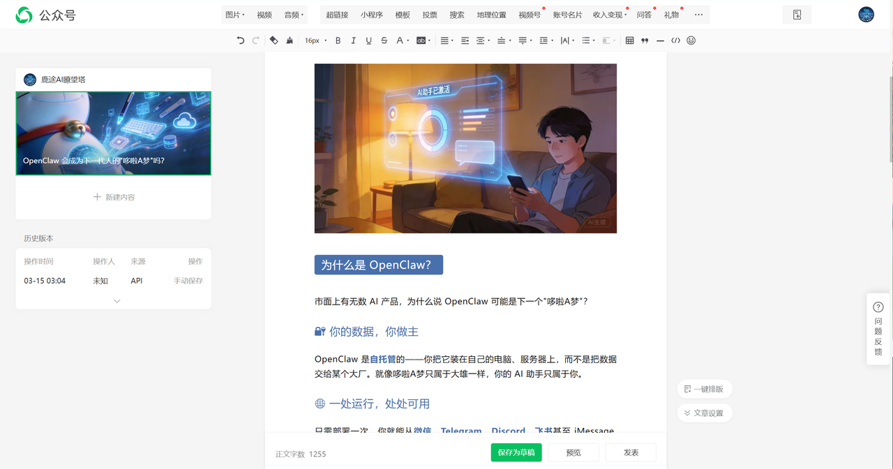
Task: Click the 礼物 menu item
Action: pyautogui.click(x=671, y=15)
